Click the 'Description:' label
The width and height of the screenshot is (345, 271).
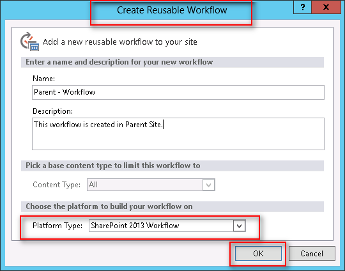pyautogui.click(x=52, y=111)
